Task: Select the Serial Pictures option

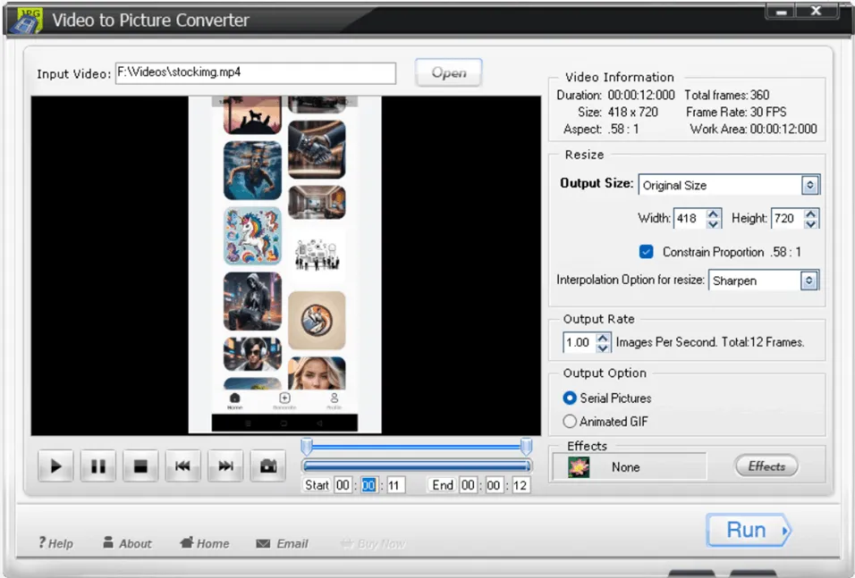Action: click(570, 398)
